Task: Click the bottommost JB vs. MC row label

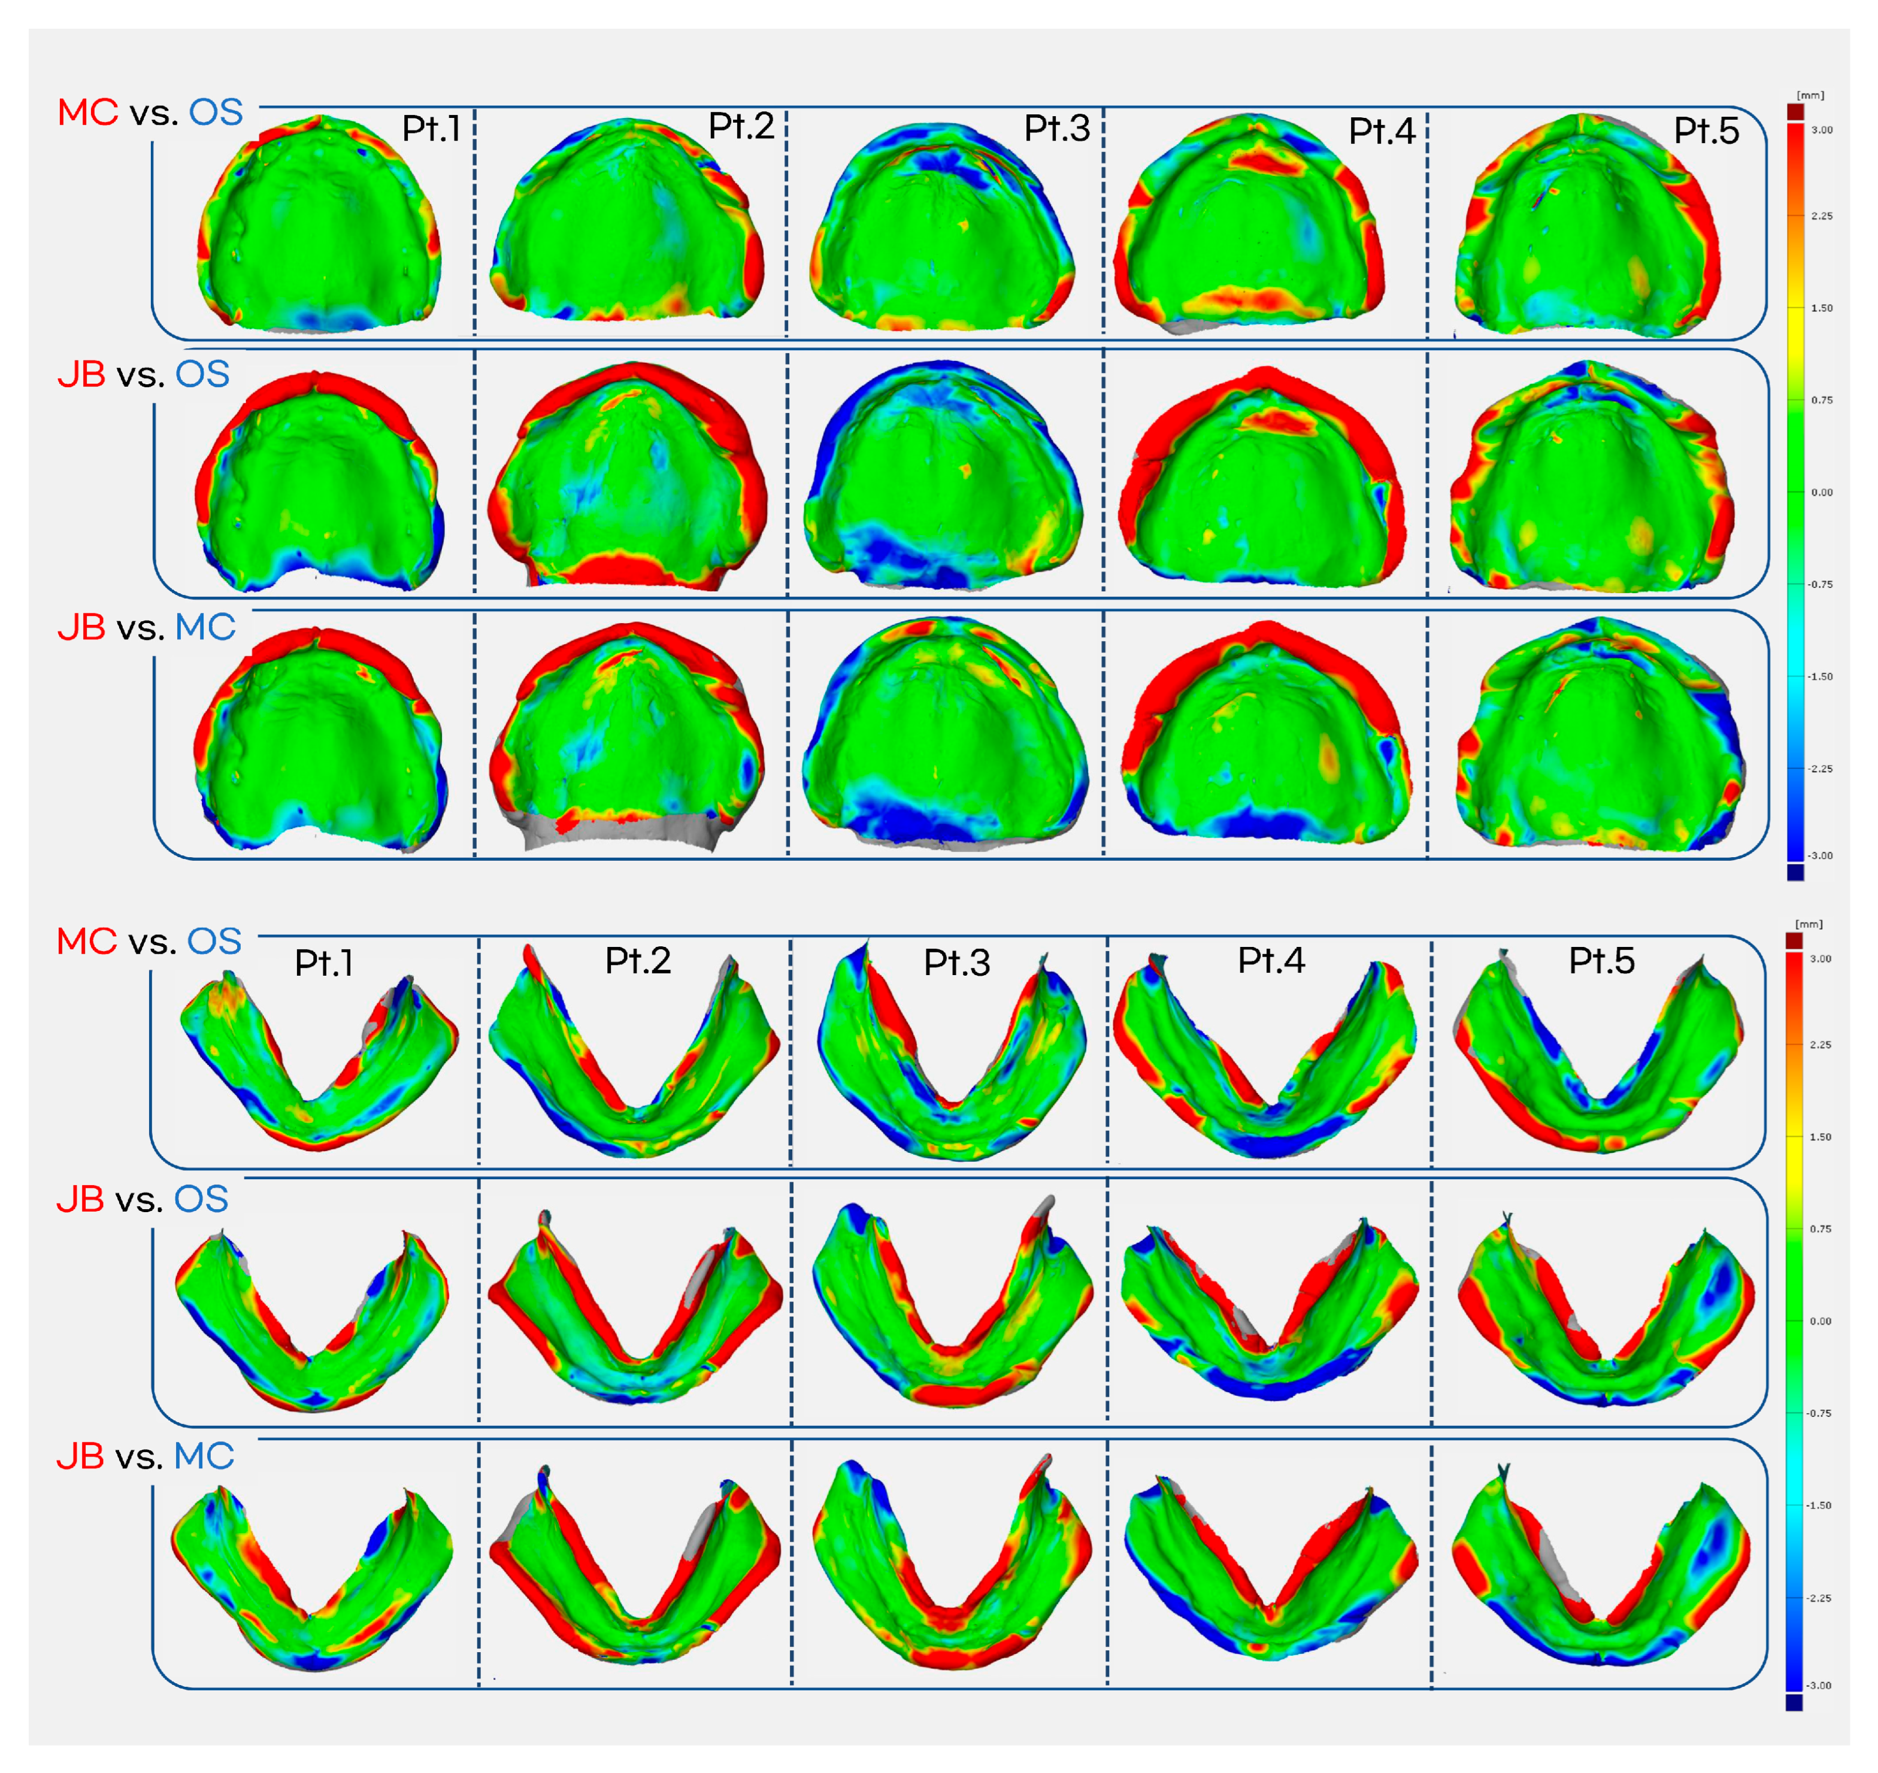Action: 145,1456
